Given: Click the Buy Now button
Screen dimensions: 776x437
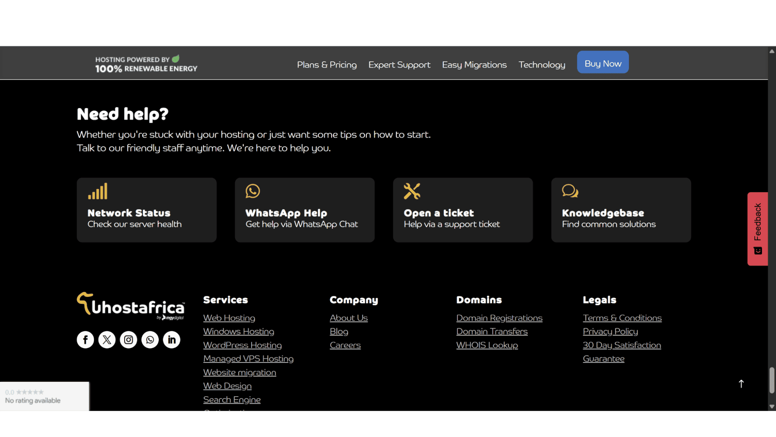Looking at the screenshot, I should [x=603, y=62].
